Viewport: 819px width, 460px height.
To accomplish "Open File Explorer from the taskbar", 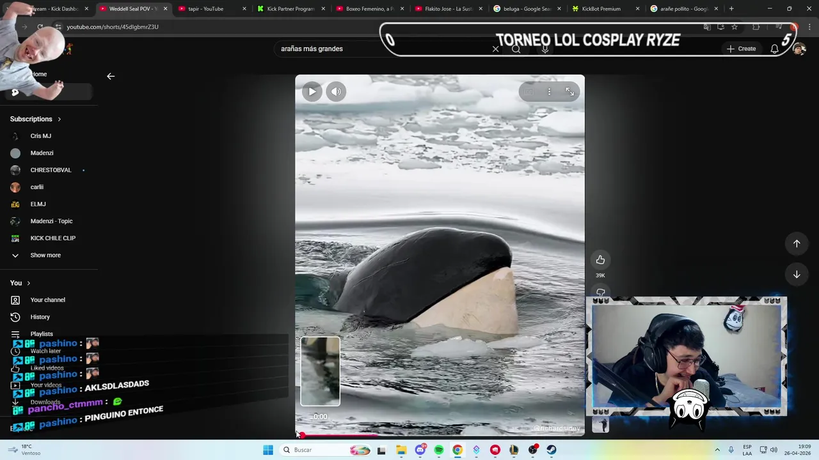I will 401,450.
